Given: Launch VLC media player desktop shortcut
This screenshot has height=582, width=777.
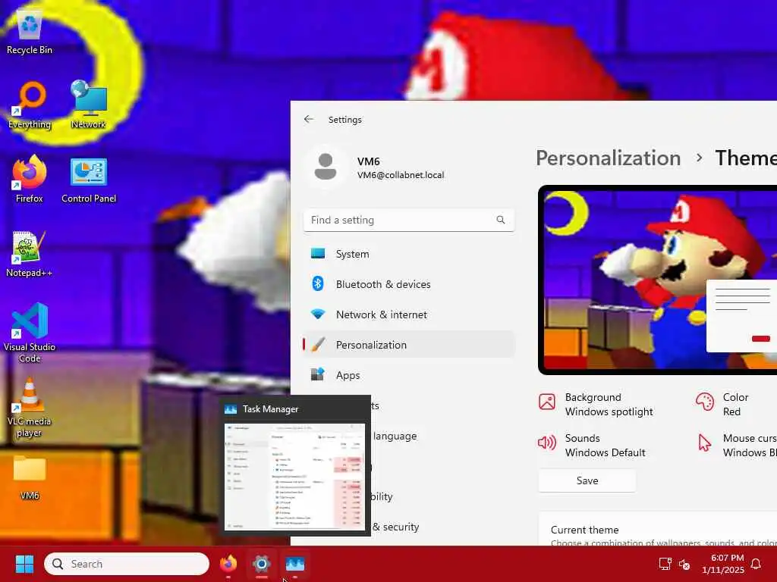Looking at the screenshot, I should pyautogui.click(x=30, y=407).
